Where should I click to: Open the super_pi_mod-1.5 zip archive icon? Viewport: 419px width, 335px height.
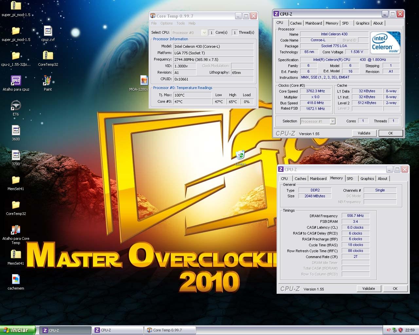pyautogui.click(x=16, y=6)
